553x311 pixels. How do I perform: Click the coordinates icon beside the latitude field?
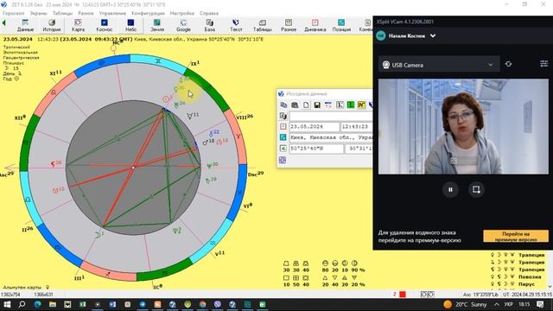(x=283, y=149)
